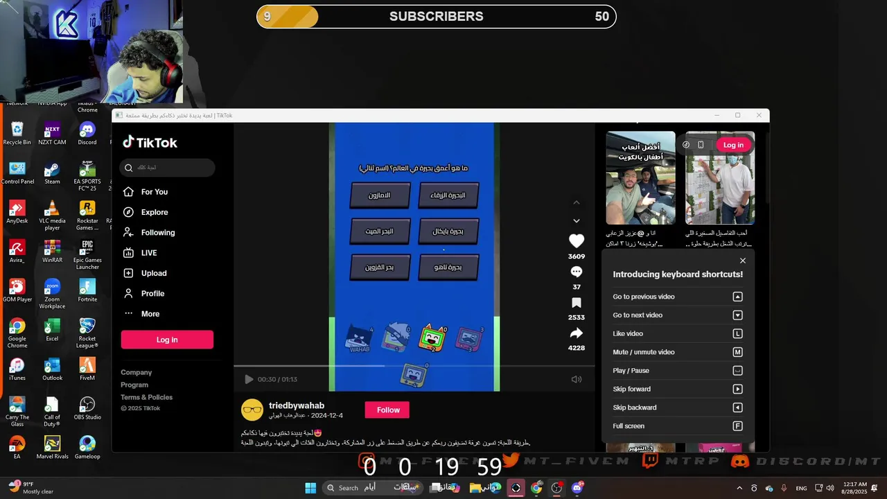The width and height of the screenshot is (887, 499).
Task: Open VLC media player shortcut
Action: pyautogui.click(x=52, y=216)
